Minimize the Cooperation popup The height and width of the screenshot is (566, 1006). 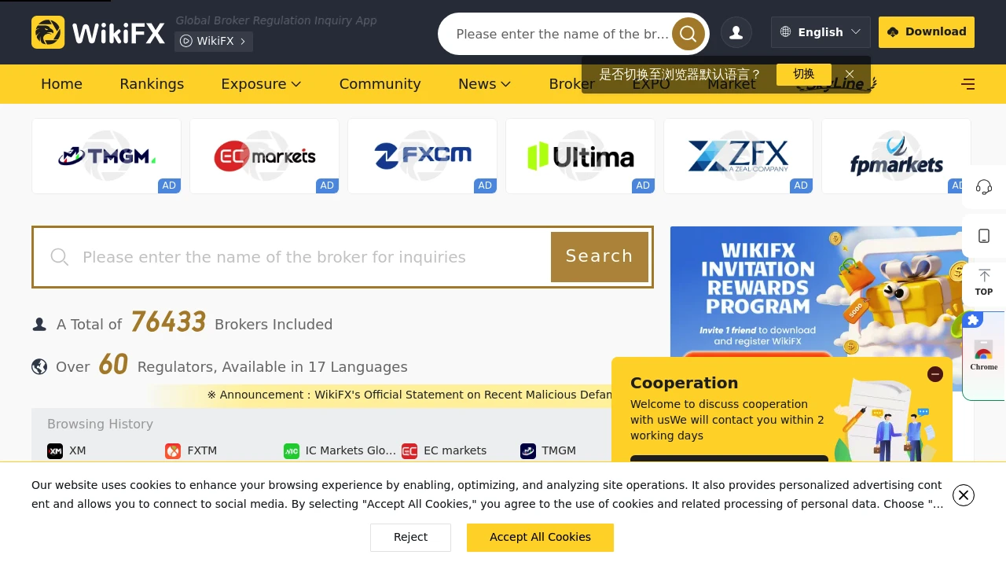[x=935, y=374]
